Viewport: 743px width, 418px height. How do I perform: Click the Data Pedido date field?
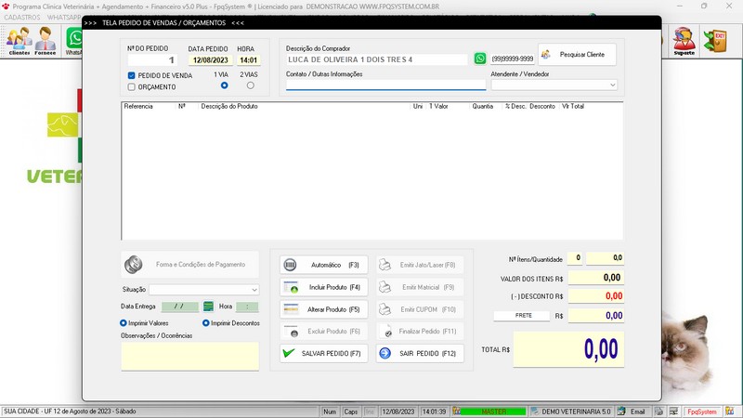point(211,60)
